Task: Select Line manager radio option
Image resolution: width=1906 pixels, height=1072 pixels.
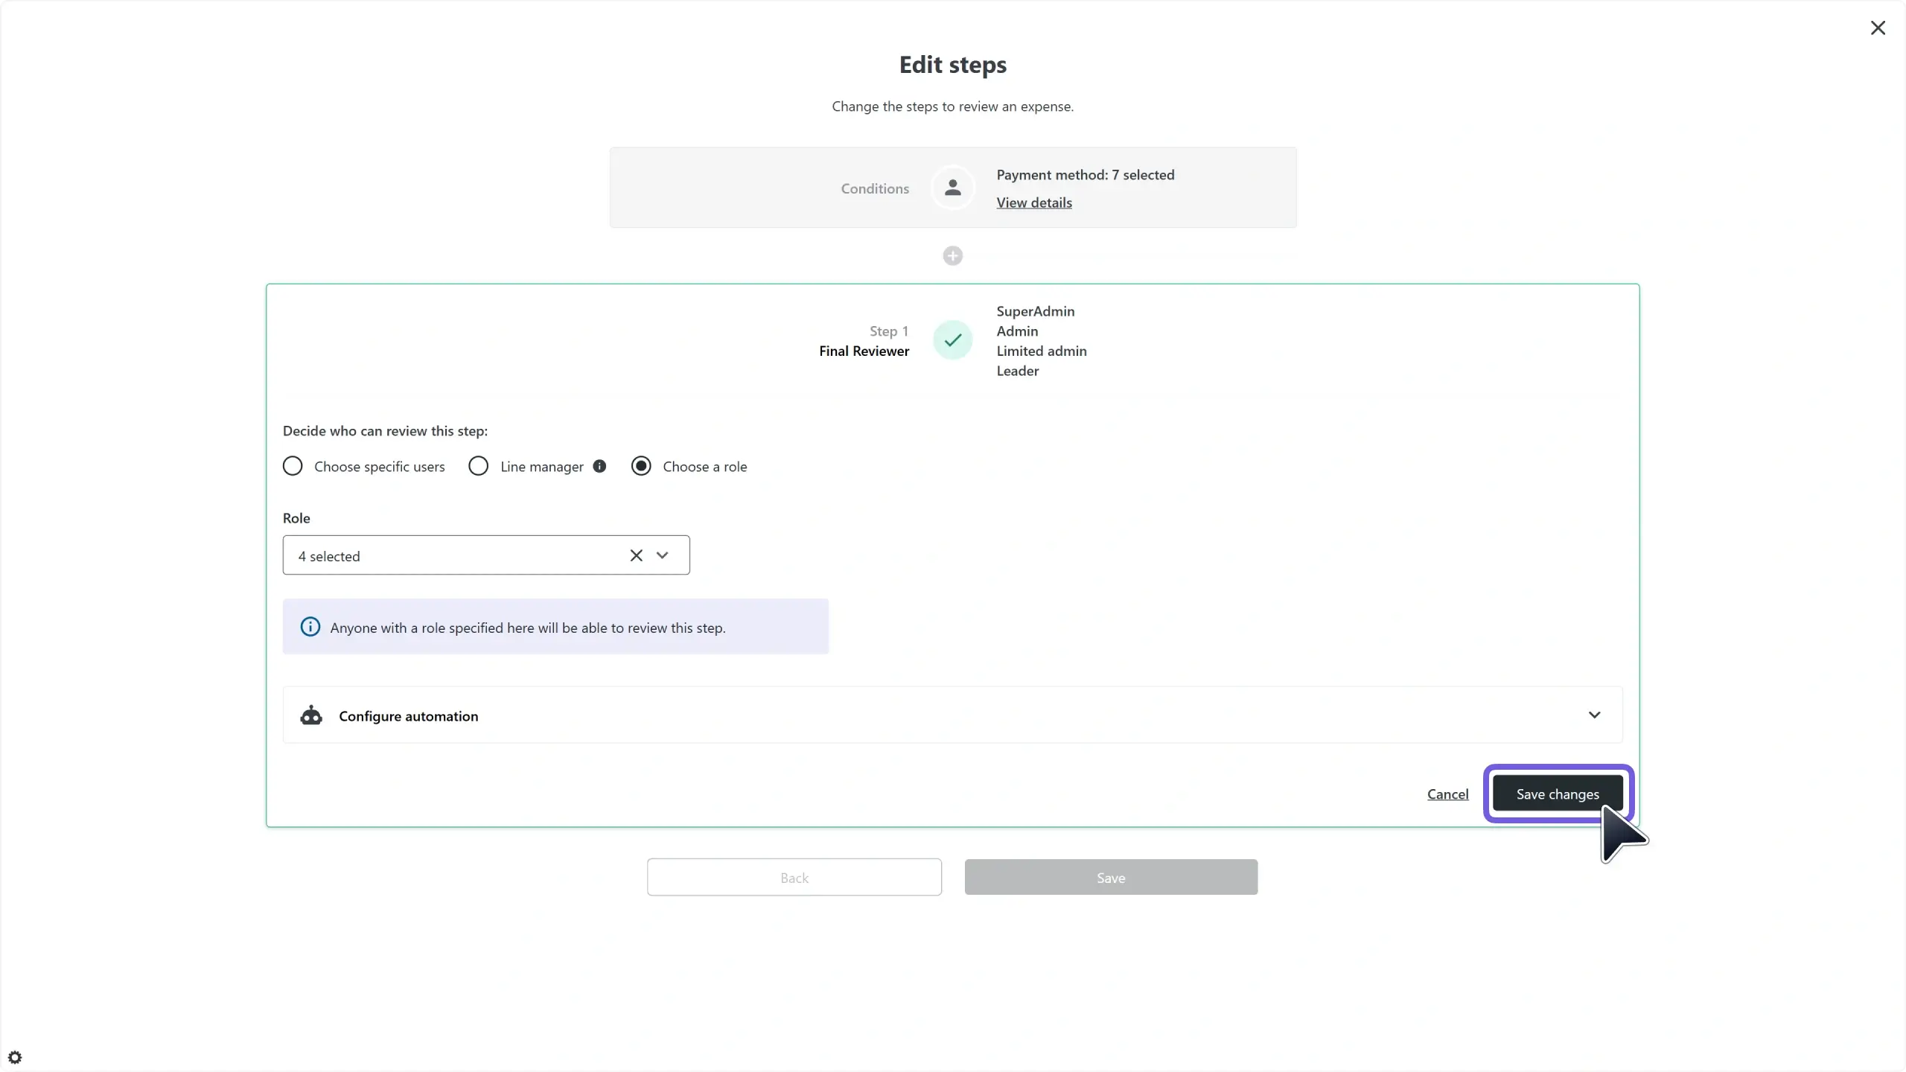Action: 478,466
